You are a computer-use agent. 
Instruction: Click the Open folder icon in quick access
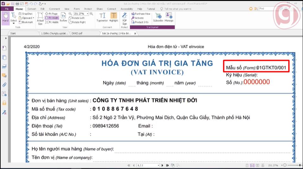(8, 4)
